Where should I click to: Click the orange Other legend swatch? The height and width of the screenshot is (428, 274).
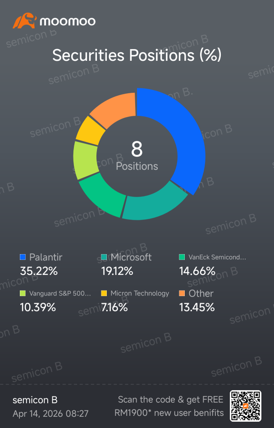coord(182,293)
